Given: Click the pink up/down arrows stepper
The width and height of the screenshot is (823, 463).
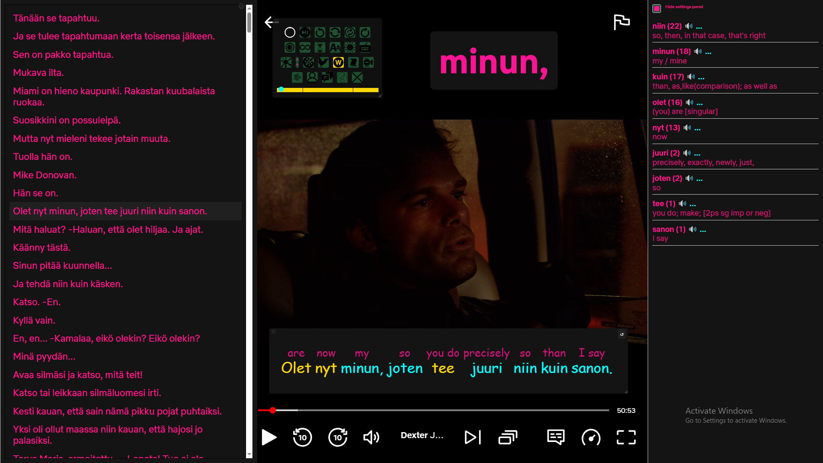Looking at the screenshot, I should [297, 63].
